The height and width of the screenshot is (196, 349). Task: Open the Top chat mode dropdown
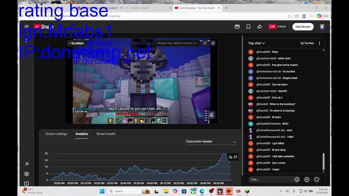[x=256, y=43]
